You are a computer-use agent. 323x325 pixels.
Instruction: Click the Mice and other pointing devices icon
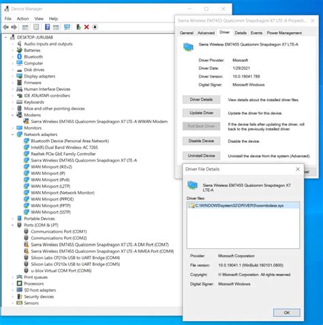[20, 108]
